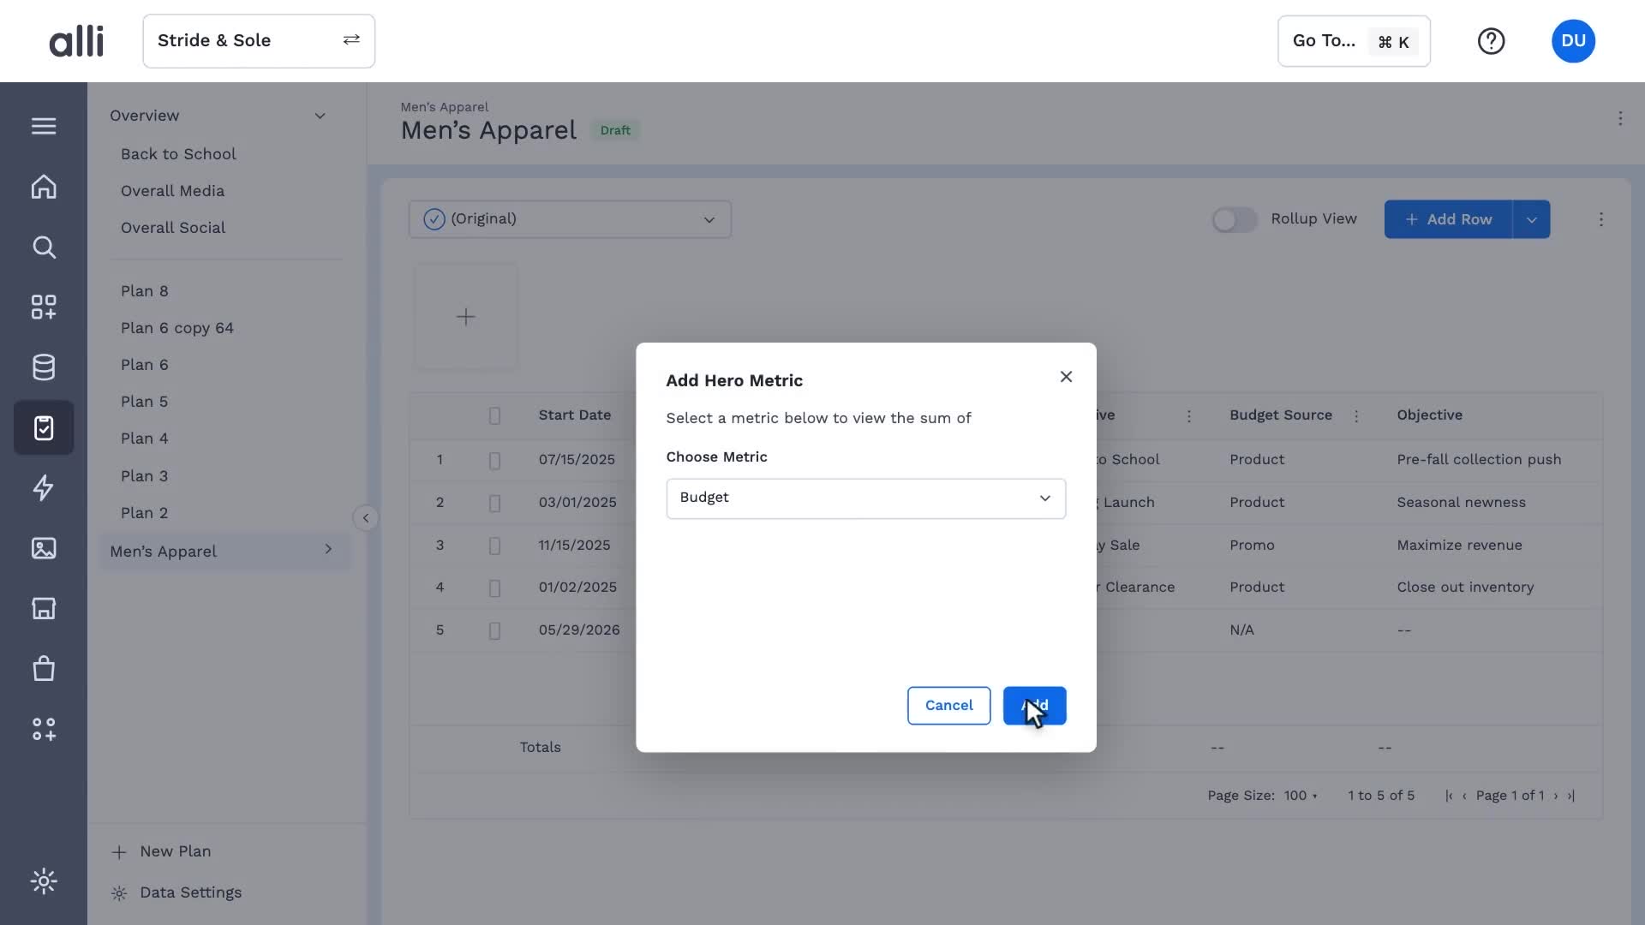The width and height of the screenshot is (1645, 925).
Task: Toggle the sun theme icon
Action: click(44, 881)
